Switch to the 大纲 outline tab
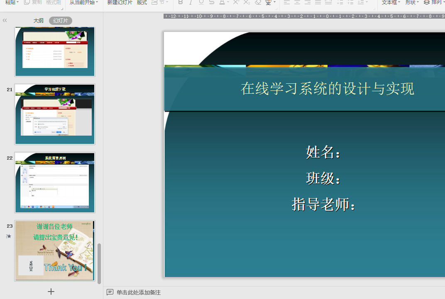Viewport: 445px width, 299px height. point(38,21)
